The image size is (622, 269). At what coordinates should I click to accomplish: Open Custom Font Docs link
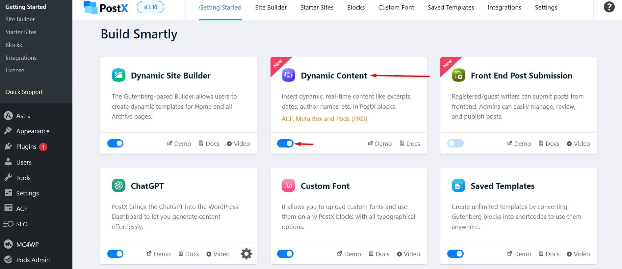379,254
